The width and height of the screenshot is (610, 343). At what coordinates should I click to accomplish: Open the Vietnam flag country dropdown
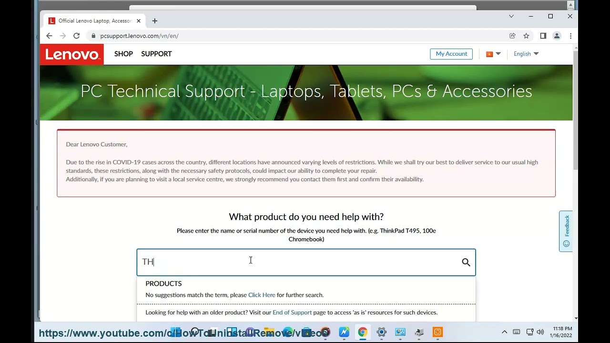coord(493,54)
